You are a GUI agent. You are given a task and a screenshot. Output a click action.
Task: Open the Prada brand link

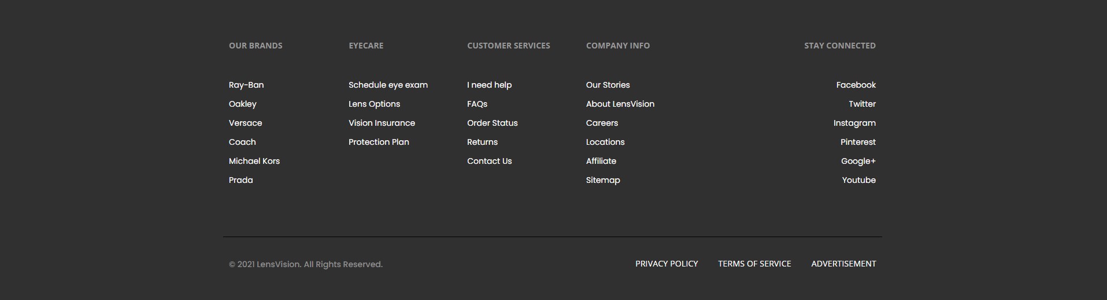click(x=240, y=180)
